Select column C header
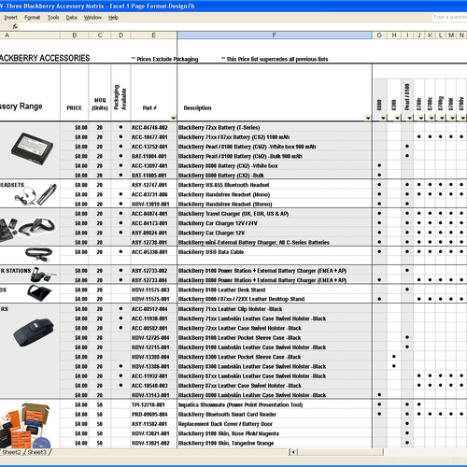This screenshot has height=467, width=467. [x=100, y=35]
